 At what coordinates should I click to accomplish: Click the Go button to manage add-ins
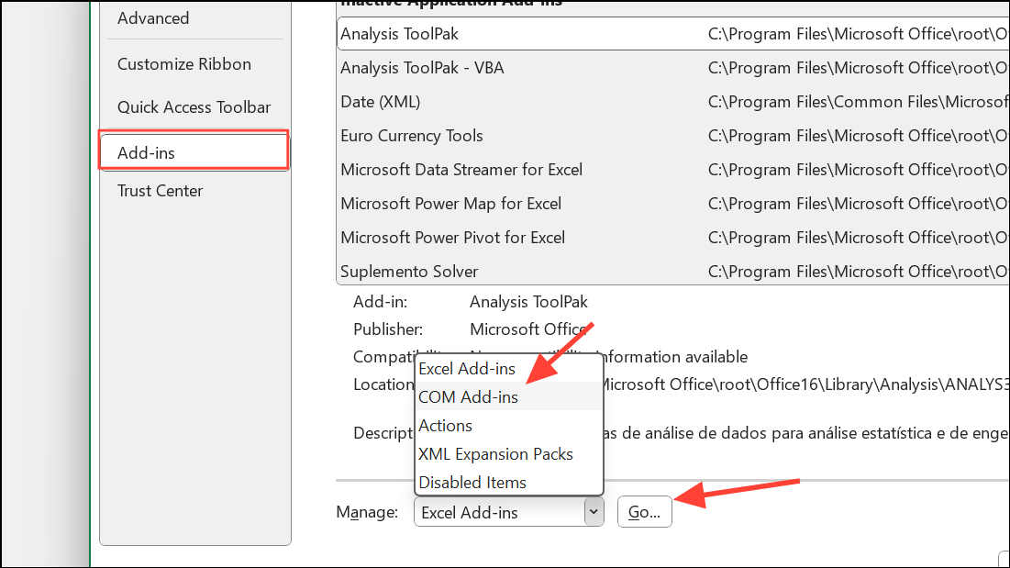[x=644, y=511]
